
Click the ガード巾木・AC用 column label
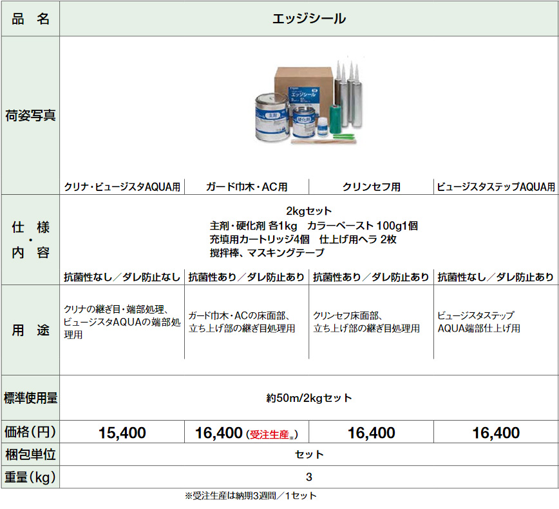[x=247, y=187]
